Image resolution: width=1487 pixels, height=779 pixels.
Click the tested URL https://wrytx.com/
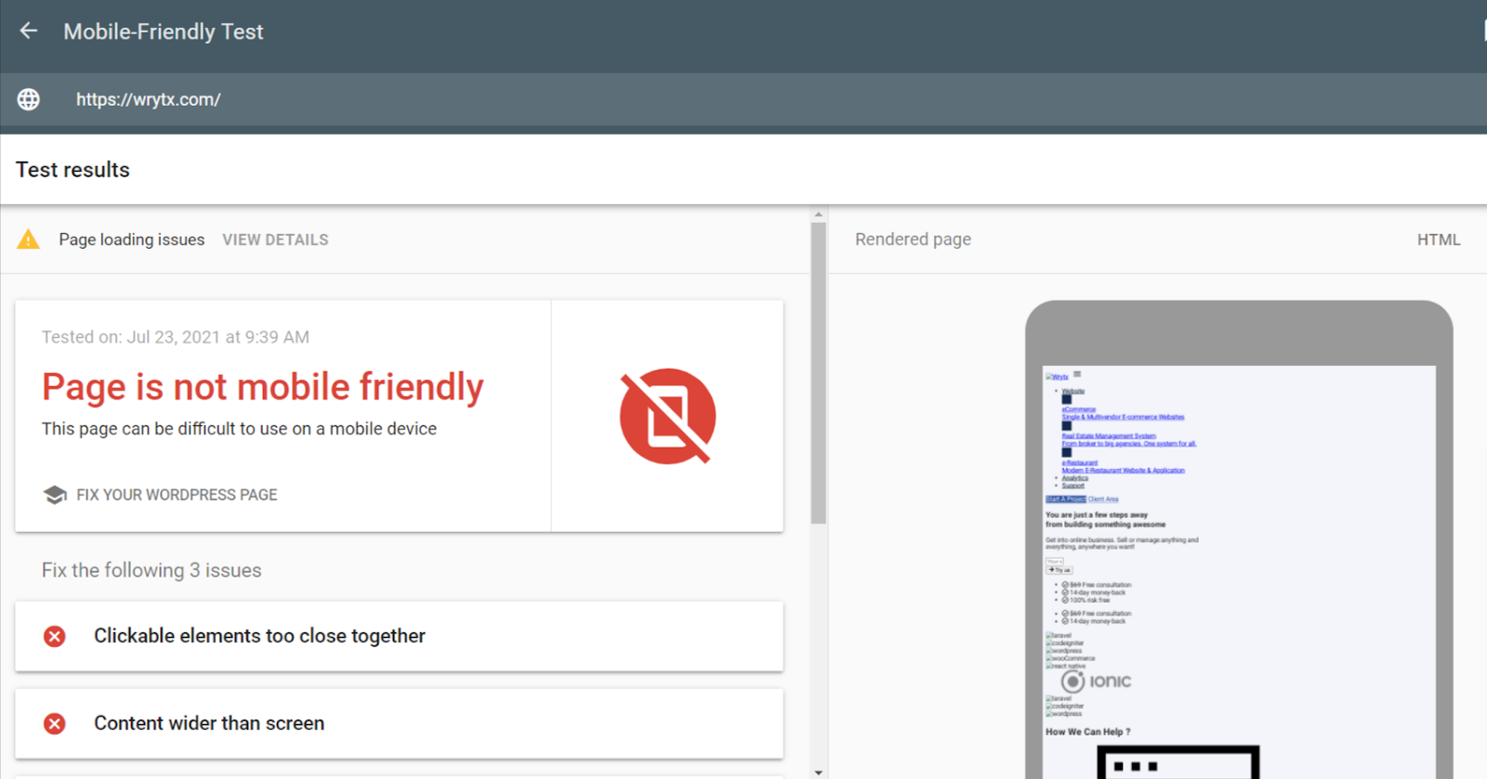pyautogui.click(x=149, y=99)
